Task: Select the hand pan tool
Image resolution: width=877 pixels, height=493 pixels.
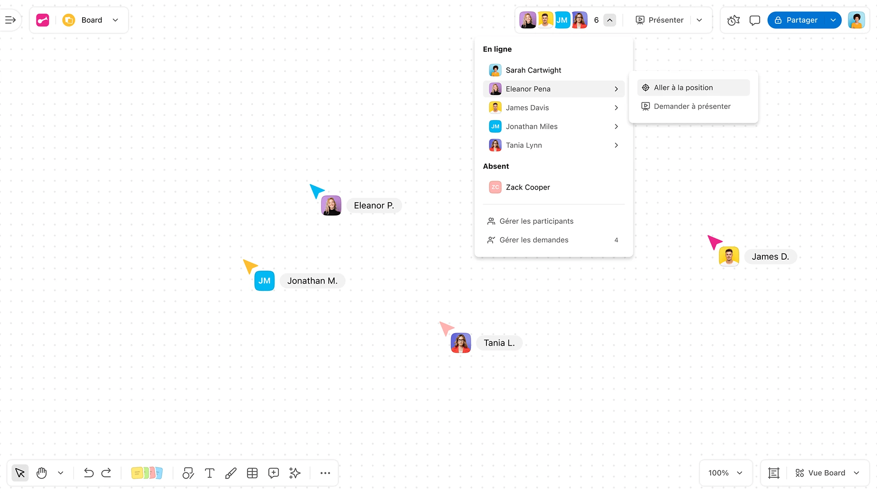Action: (x=42, y=473)
